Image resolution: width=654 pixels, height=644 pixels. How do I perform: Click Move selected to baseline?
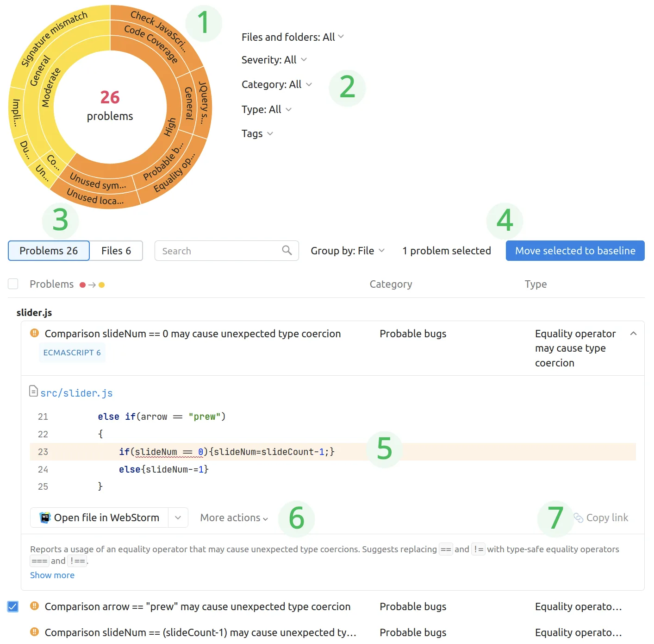(575, 251)
